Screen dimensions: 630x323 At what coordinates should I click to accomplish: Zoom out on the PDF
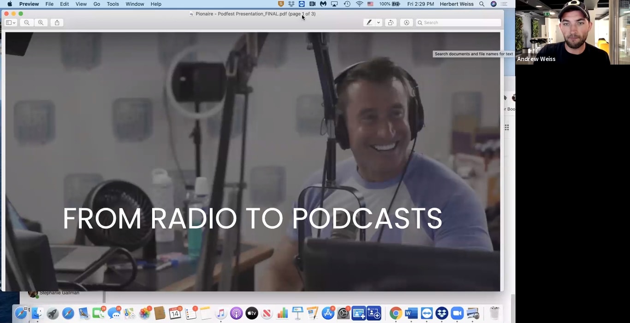click(27, 22)
